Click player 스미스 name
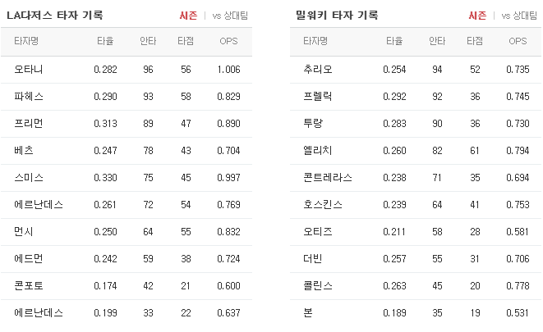543x332 pixels. click(29, 178)
